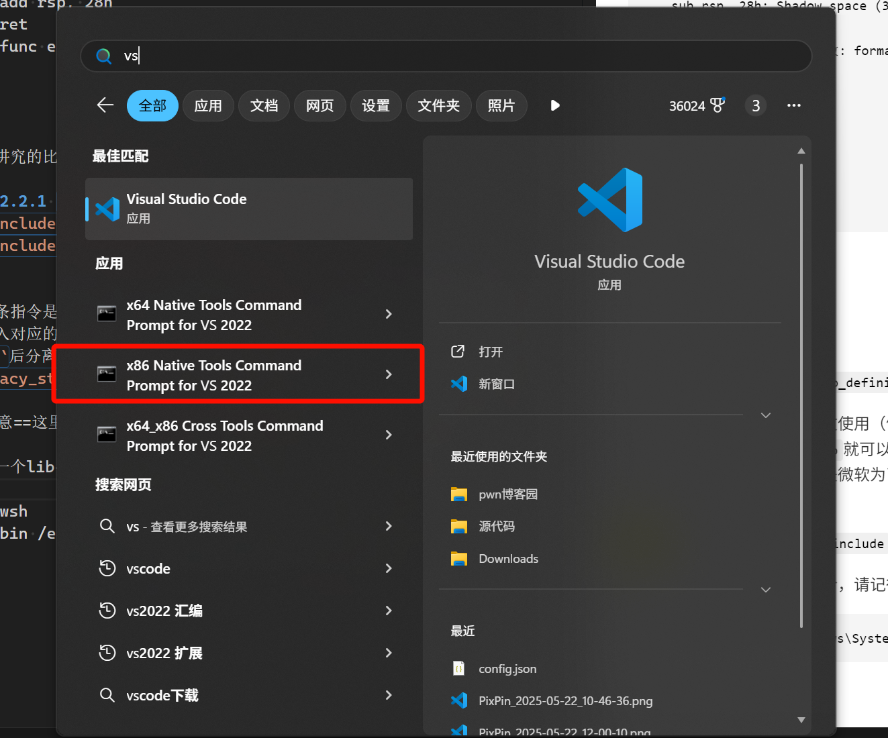Click the round badge showing 3

tap(756, 105)
